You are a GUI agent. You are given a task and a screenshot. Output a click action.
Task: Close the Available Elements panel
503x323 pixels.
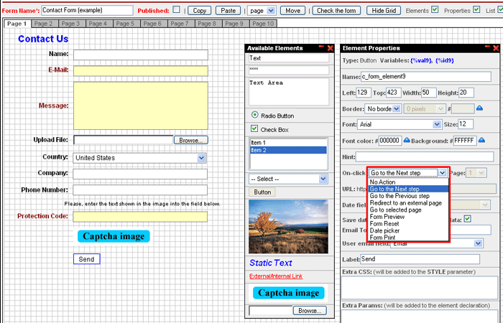click(330, 48)
